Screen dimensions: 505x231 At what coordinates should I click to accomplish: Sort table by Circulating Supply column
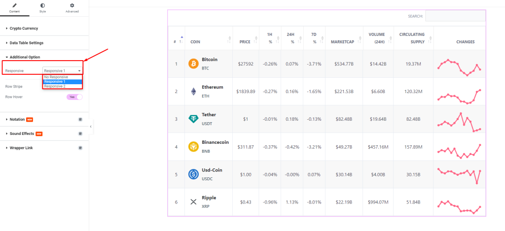tap(413, 38)
